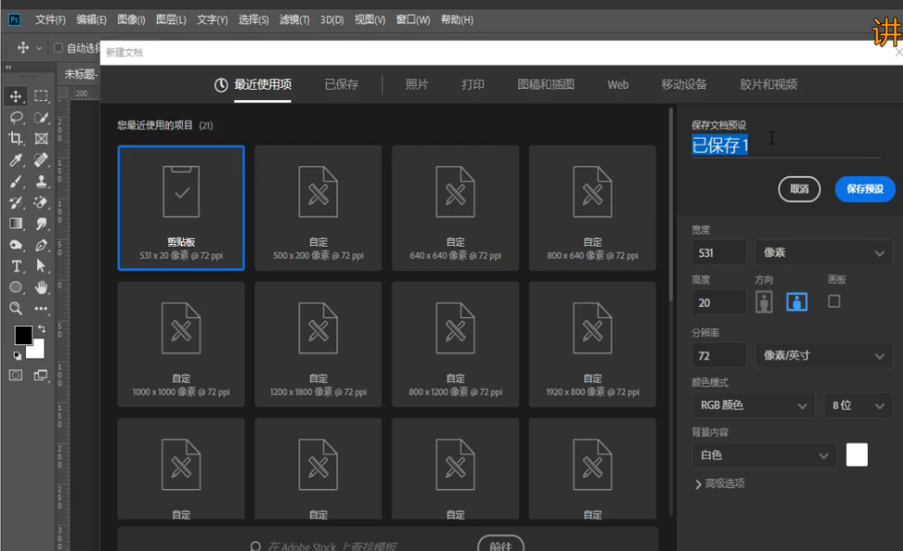This screenshot has height=551, width=903.
Task: Select the Smudge tool
Action: (x=41, y=224)
